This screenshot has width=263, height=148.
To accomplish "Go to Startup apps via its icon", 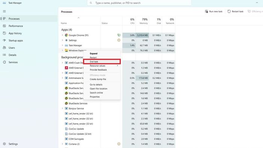I will [x=5, y=41].
